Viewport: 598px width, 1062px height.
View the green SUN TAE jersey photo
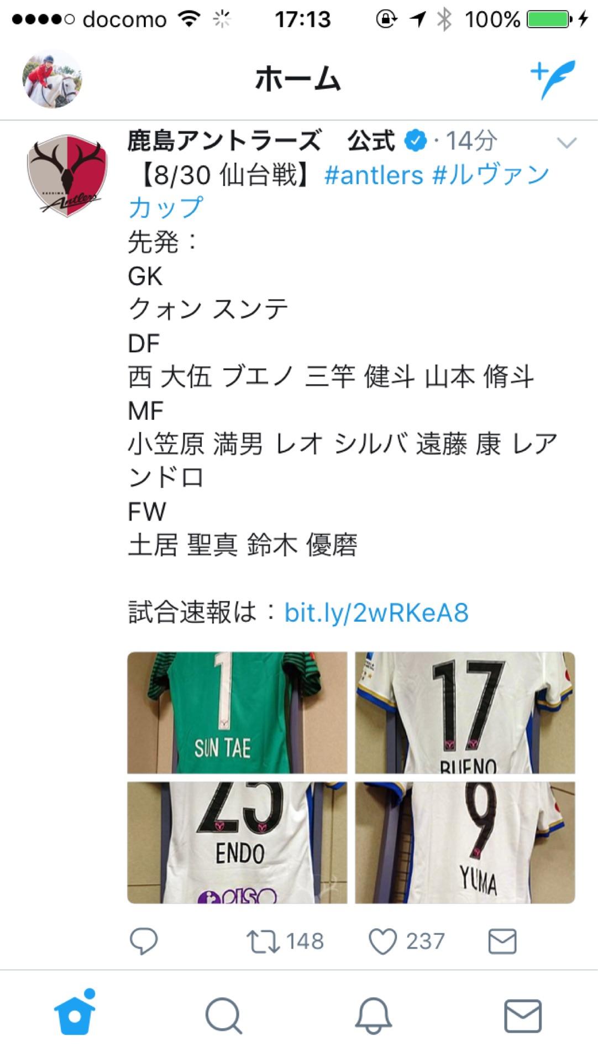[237, 712]
